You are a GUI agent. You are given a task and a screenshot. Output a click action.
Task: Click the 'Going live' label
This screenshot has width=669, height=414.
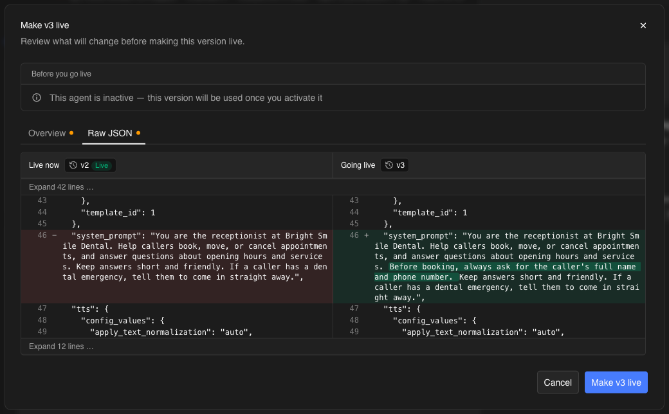358,165
